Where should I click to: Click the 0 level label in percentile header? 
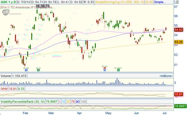click(60, 102)
